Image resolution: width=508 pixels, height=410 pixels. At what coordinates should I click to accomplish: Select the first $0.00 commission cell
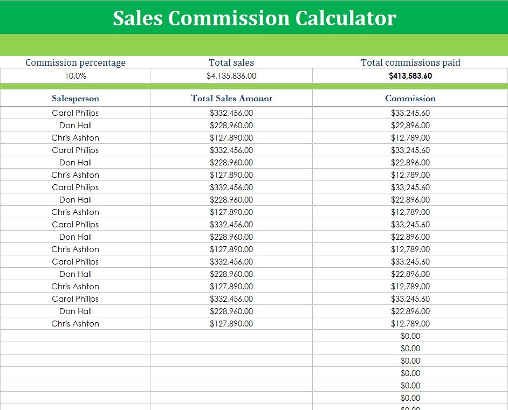(x=410, y=336)
